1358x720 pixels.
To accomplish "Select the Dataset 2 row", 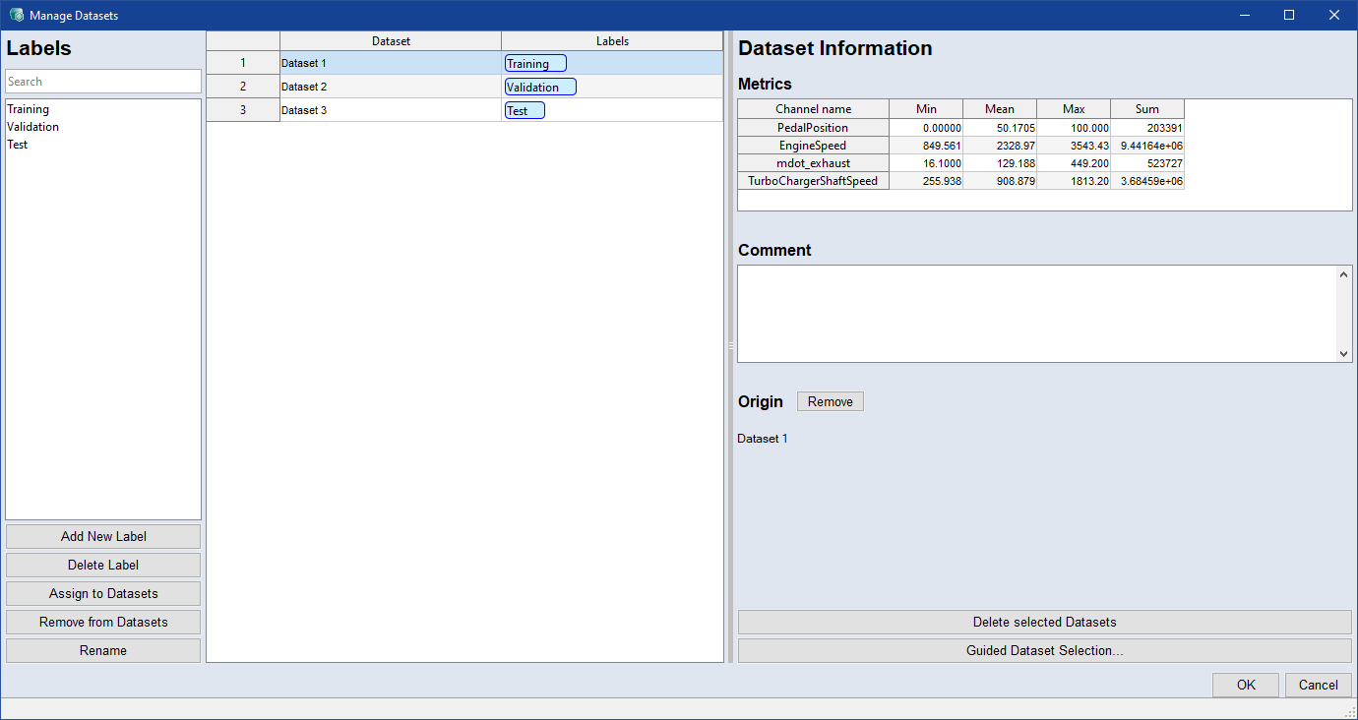I will [x=390, y=87].
